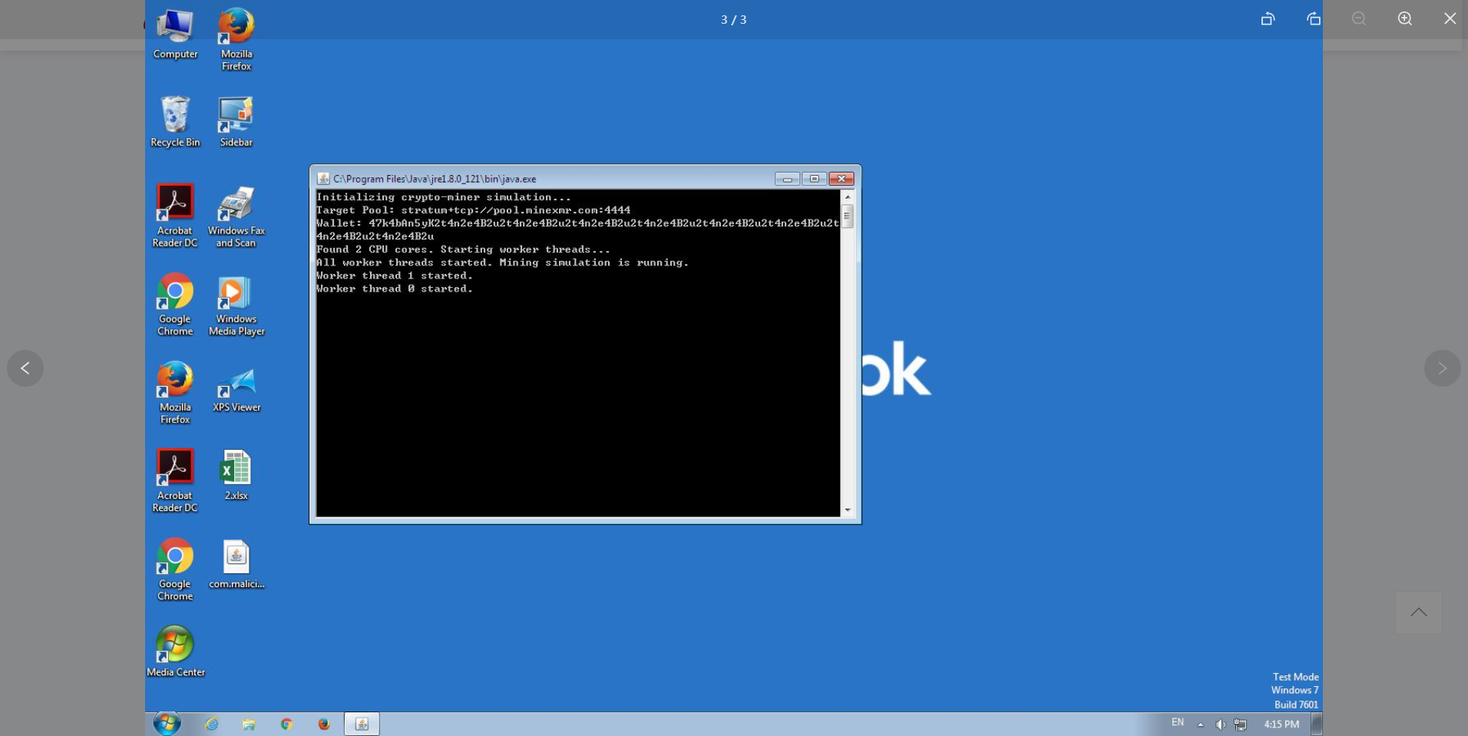Screen dimensions: 1468x736
Task: Rotate the image clockwise
Action: pyautogui.click(x=1314, y=19)
